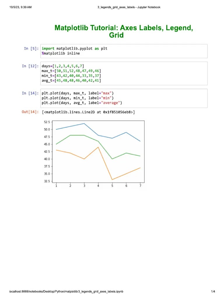Click the avg_t list line
The width and height of the screenshot is (224, 298).
pyautogui.click(x=71, y=80)
